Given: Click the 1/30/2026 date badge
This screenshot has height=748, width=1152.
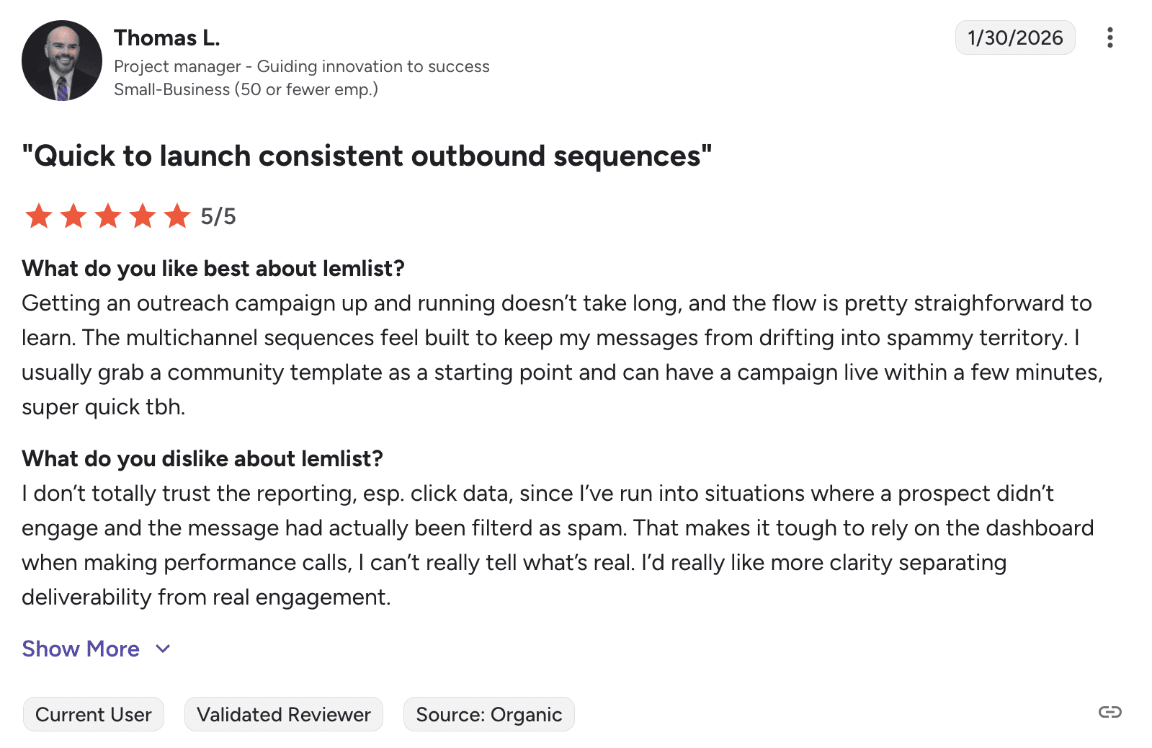Looking at the screenshot, I should [1014, 37].
